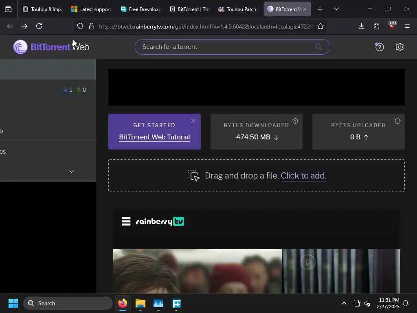
Task: Switch to the Touhou Patch tab
Action: click(x=239, y=9)
